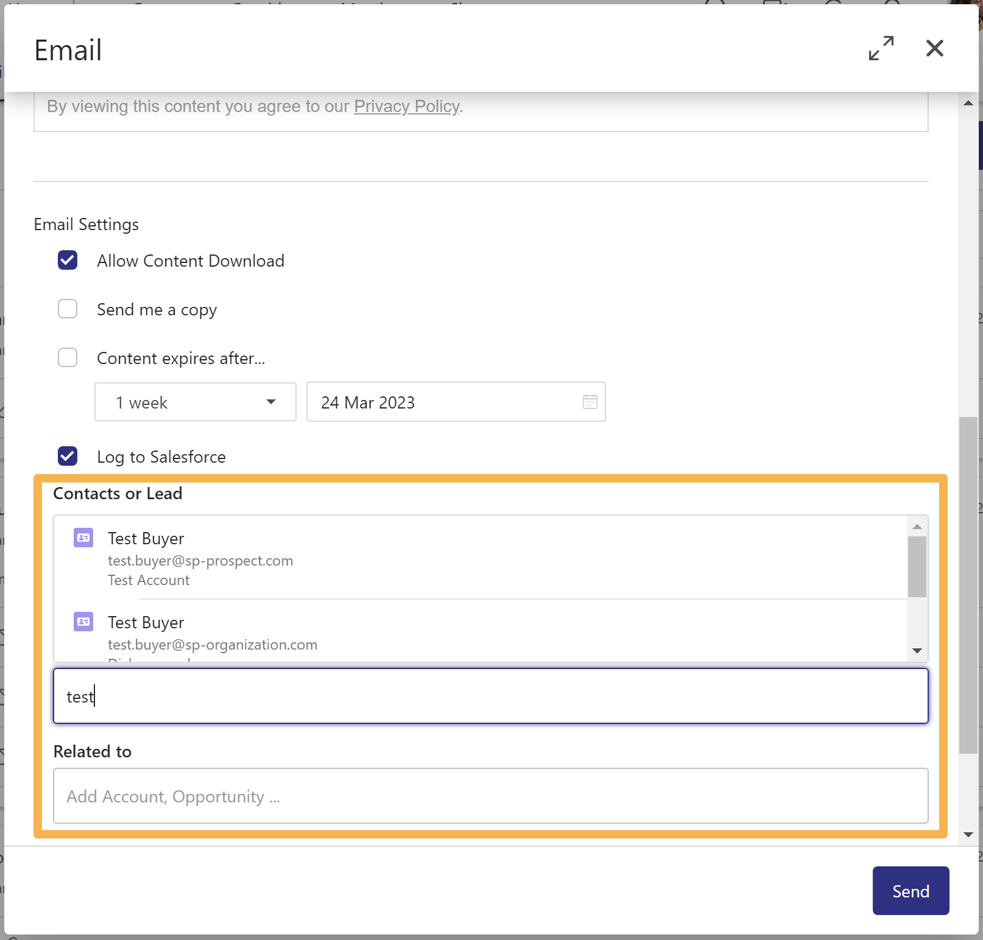Open the calendar picker for expiry date

[590, 402]
